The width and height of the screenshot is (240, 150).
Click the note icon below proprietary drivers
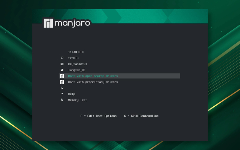[x=62, y=88]
